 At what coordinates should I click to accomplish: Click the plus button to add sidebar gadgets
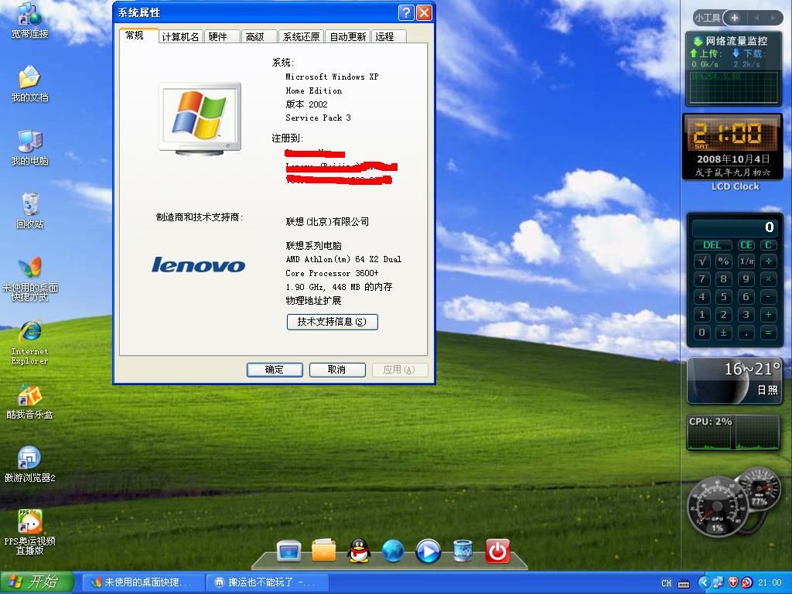point(735,17)
